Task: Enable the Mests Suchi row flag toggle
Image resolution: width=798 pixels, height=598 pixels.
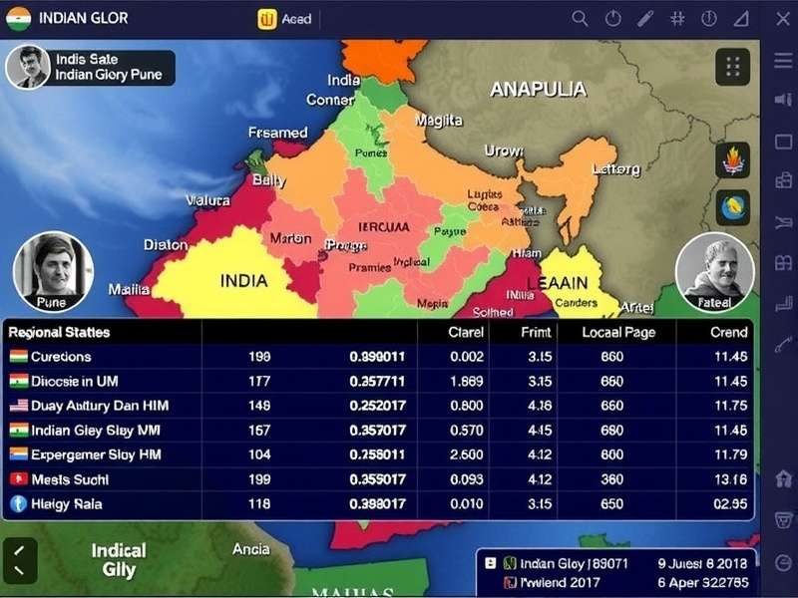Action: tap(17, 476)
